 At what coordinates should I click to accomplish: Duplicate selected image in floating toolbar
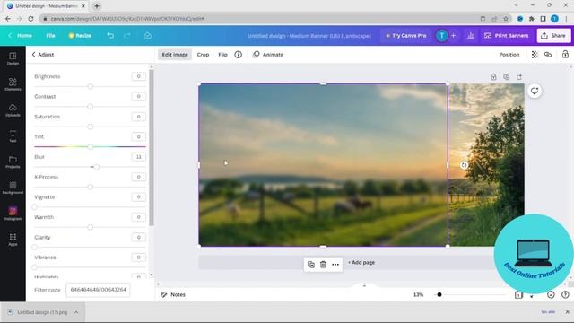point(311,265)
